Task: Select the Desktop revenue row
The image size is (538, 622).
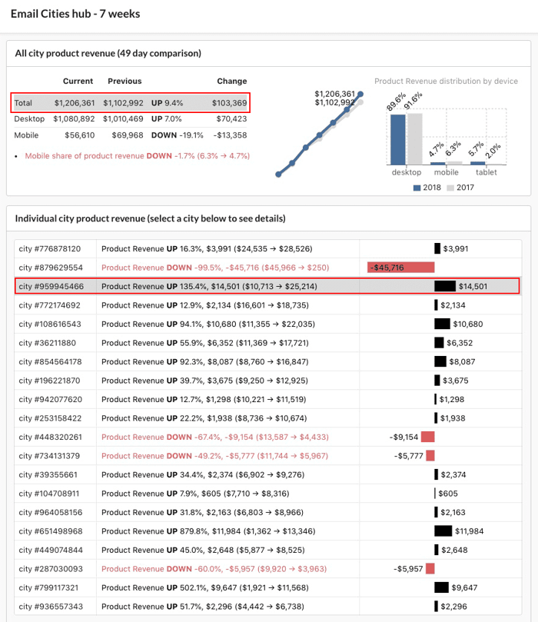Action: [130, 119]
